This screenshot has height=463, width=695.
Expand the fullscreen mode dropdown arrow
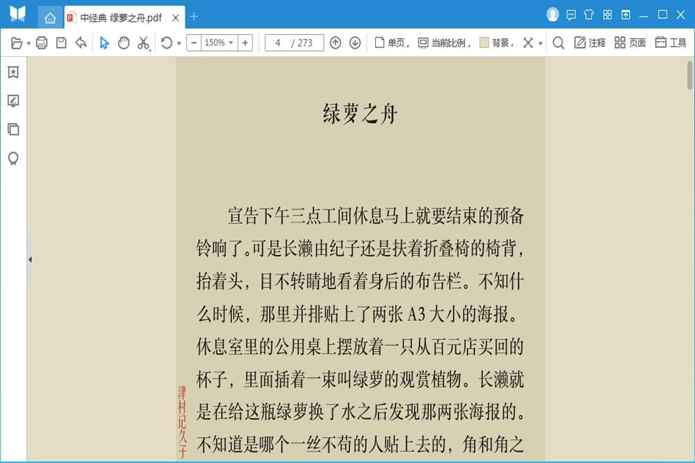[540, 44]
